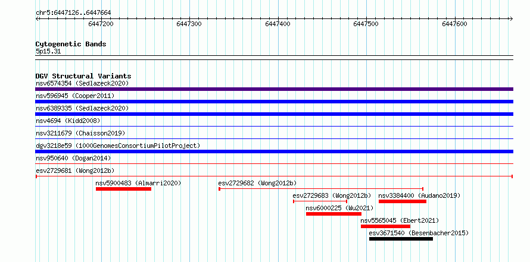
Task: Select the thin red esv2729682 span line
Action: click(x=321, y=189)
